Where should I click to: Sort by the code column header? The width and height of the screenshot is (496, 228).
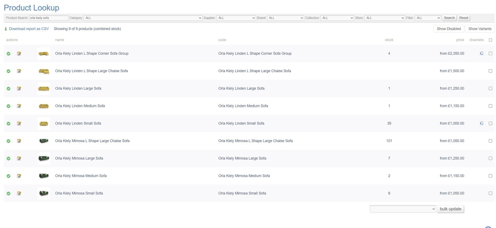click(222, 40)
